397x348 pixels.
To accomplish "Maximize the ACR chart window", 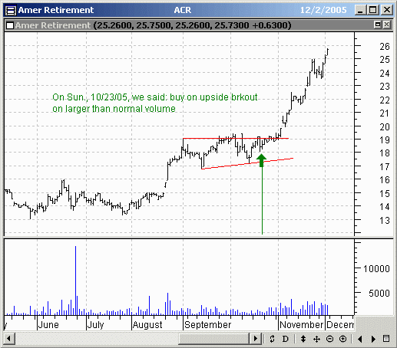I will tap(373, 10).
